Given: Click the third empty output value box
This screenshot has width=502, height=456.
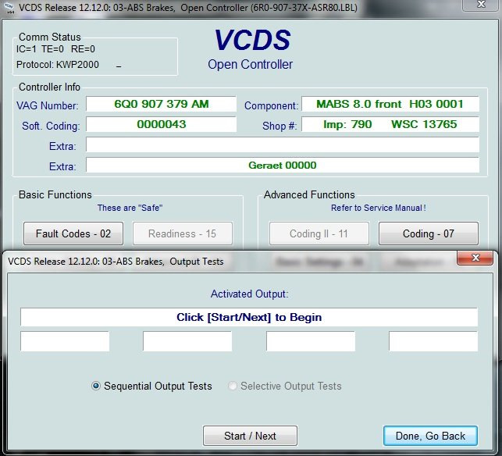Looking at the screenshot, I should click(x=311, y=341).
